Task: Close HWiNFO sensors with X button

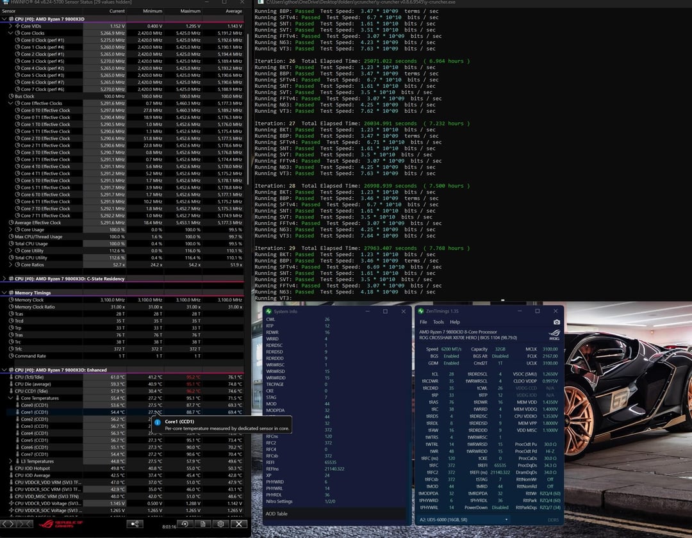Action: click(x=239, y=524)
